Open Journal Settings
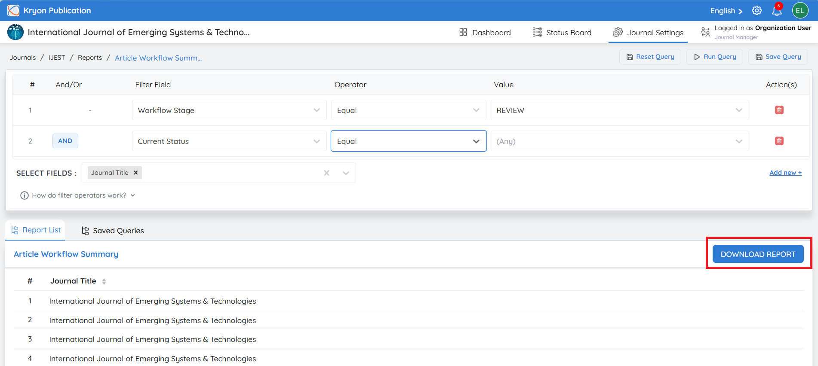 click(x=648, y=32)
